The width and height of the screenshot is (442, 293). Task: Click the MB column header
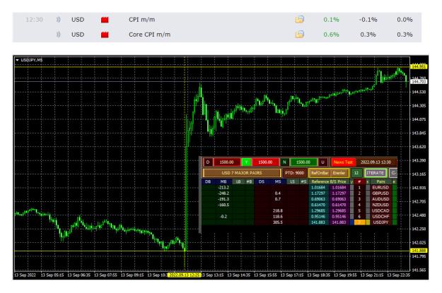[x=223, y=181]
